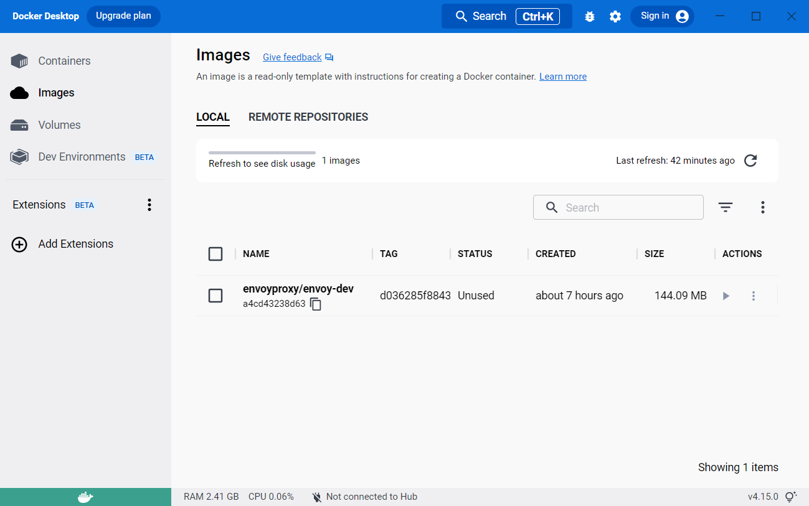Screen dimensions: 809x506
Task: Open Dev Environments section
Action: click(x=82, y=157)
